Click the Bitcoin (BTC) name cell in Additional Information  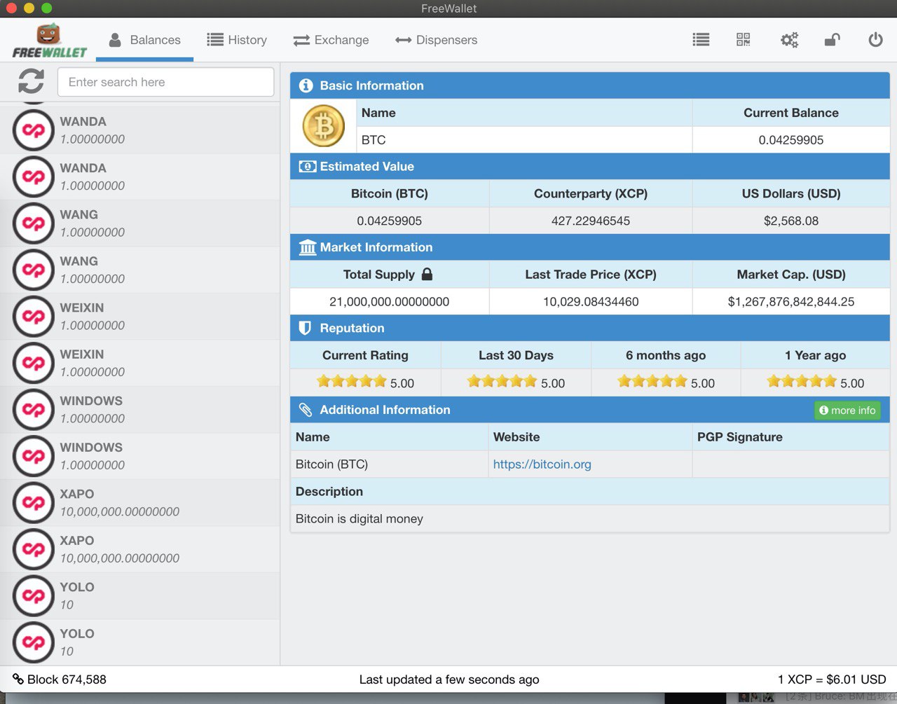pos(389,464)
